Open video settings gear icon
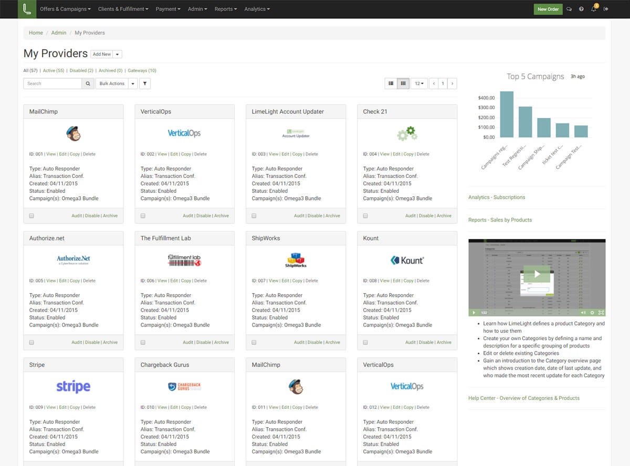The image size is (630, 466). pyautogui.click(x=592, y=313)
